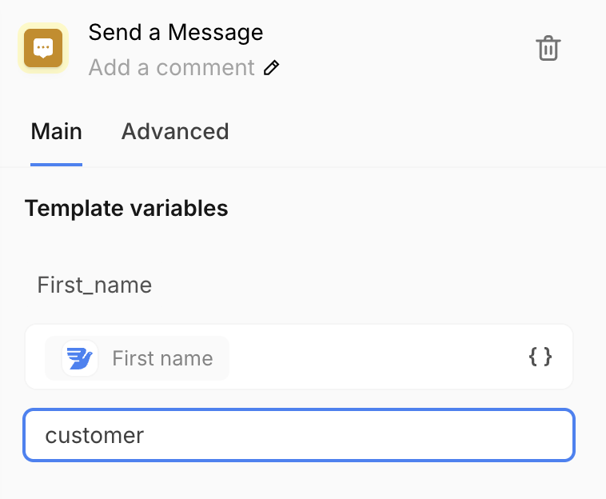This screenshot has height=499, width=606.
Task: Click the First_name variable label
Action: click(94, 285)
